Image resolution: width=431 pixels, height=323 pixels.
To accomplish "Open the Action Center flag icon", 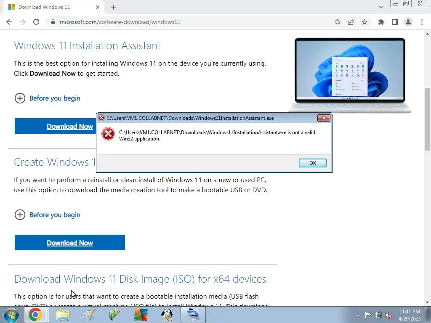I will pyautogui.click(x=368, y=315).
